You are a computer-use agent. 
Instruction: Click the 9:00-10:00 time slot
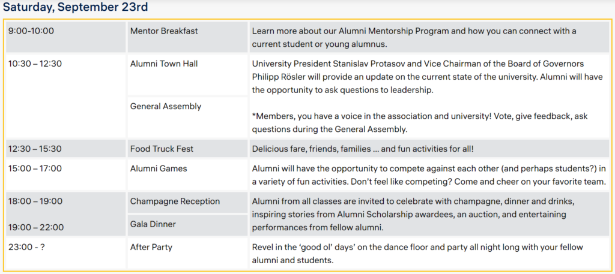(65, 37)
